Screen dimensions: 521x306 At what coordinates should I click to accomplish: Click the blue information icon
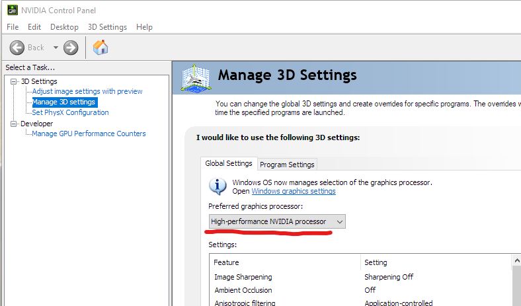[218, 186]
